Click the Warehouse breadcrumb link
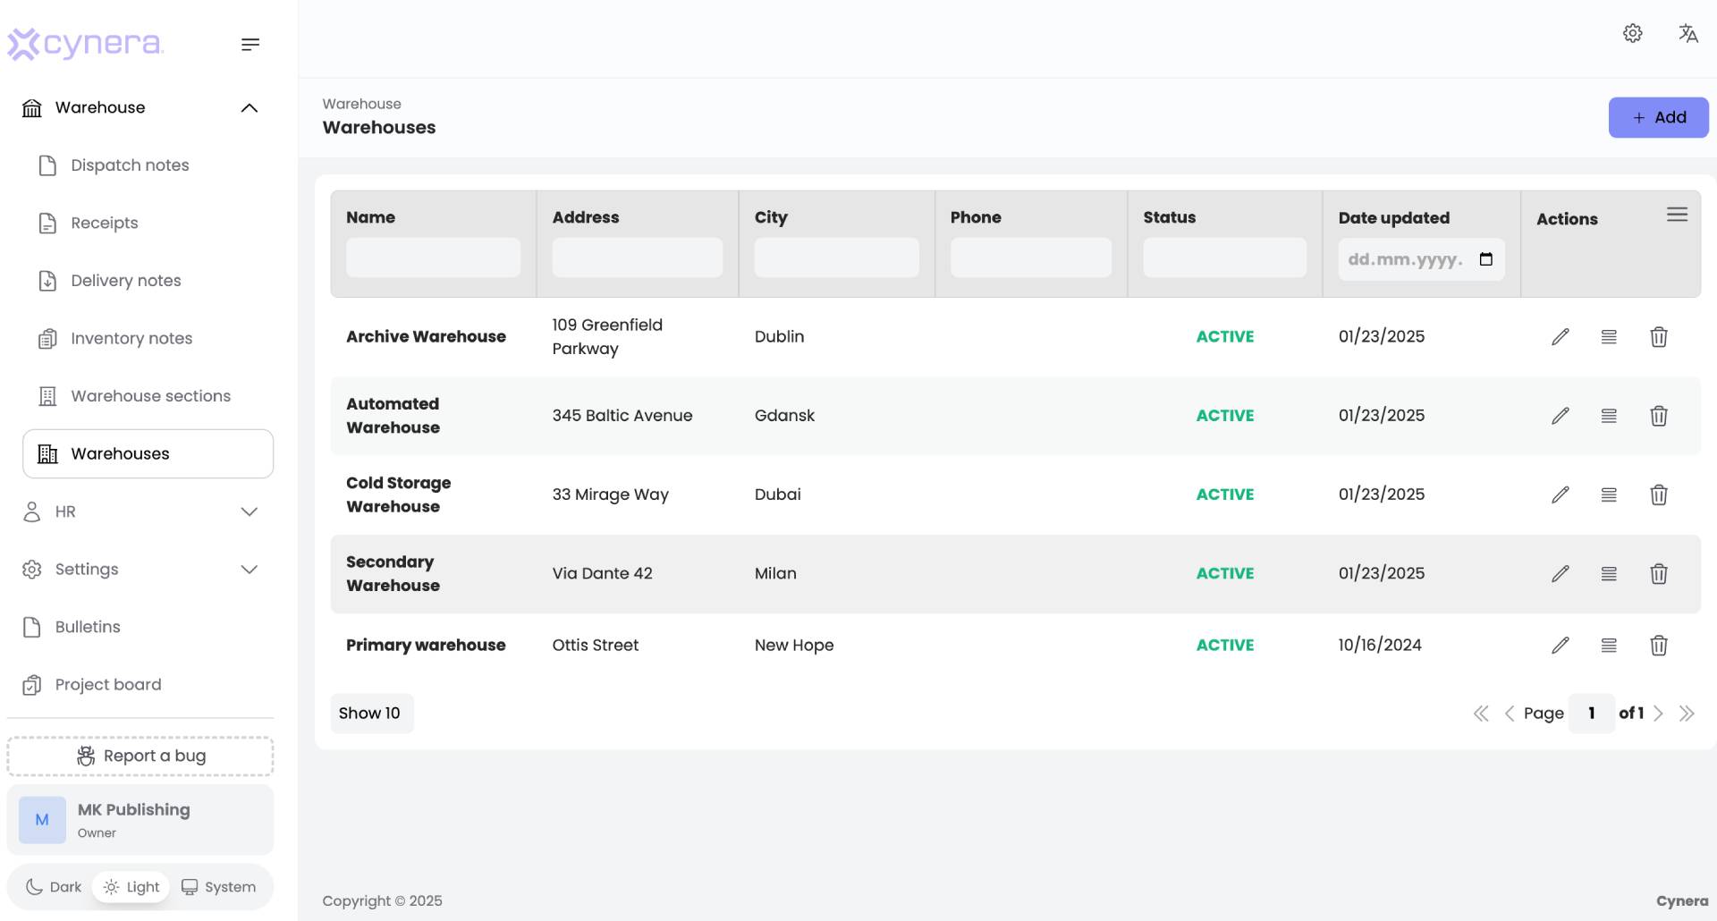 tap(361, 104)
